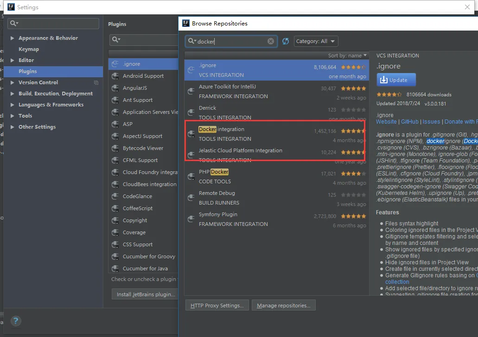The width and height of the screenshot is (478, 337).
Task: Expand Build, Execution, Deployment node
Action: [12, 94]
